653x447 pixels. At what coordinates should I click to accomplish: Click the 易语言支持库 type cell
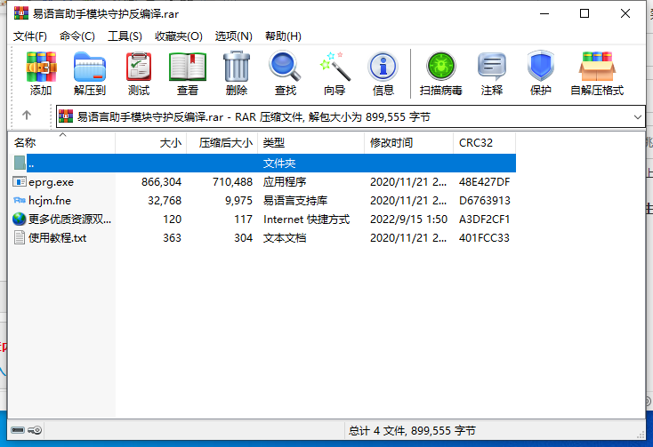295,201
